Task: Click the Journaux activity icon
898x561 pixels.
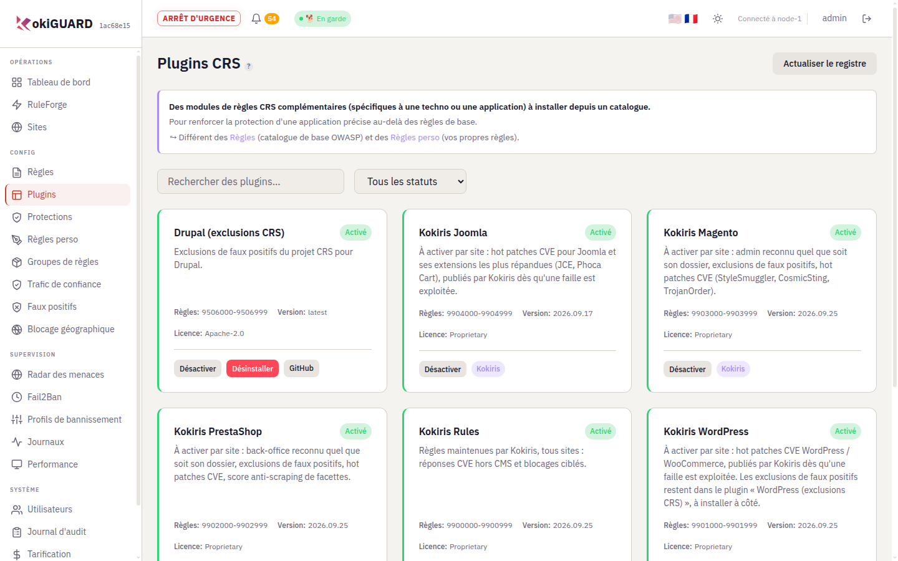Action: [x=17, y=442]
